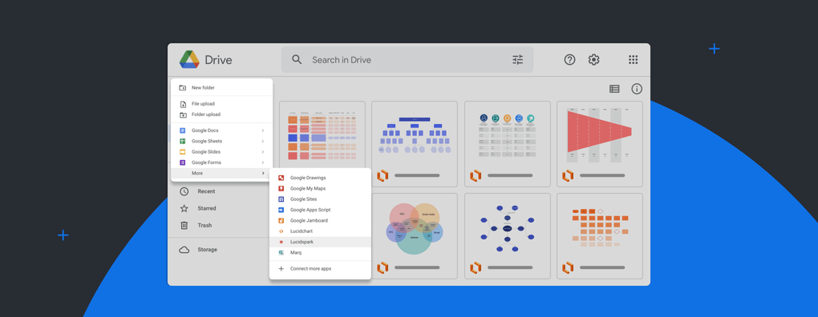Click the Google Drawings icon

pos(281,178)
